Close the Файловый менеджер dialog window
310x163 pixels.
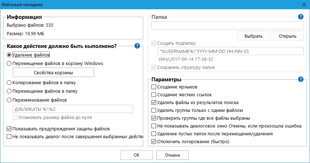304,5
